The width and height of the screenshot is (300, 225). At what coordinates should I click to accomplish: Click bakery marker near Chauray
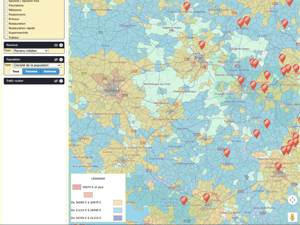206,198
